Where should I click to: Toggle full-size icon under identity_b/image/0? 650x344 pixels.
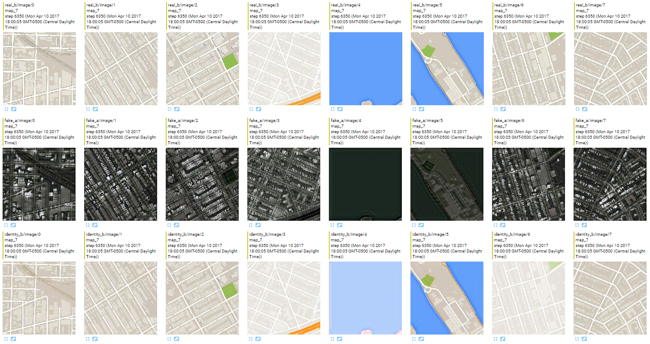click(6, 339)
